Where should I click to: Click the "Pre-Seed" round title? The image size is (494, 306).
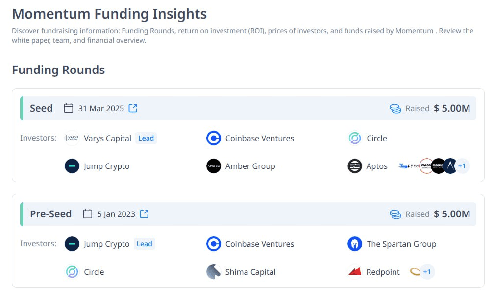[51, 214]
